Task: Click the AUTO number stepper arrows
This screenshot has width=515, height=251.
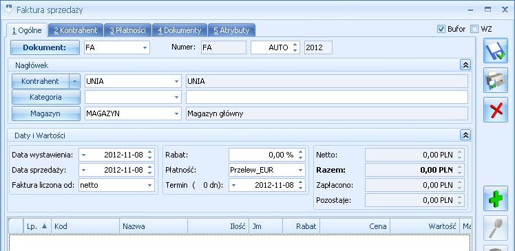Action: 295,47
